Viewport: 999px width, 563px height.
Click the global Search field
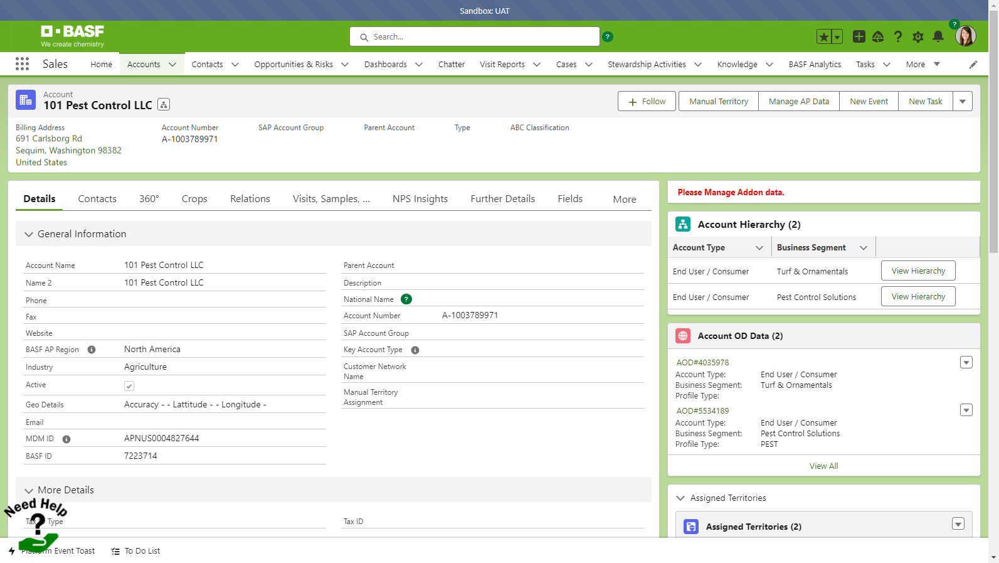(x=475, y=37)
